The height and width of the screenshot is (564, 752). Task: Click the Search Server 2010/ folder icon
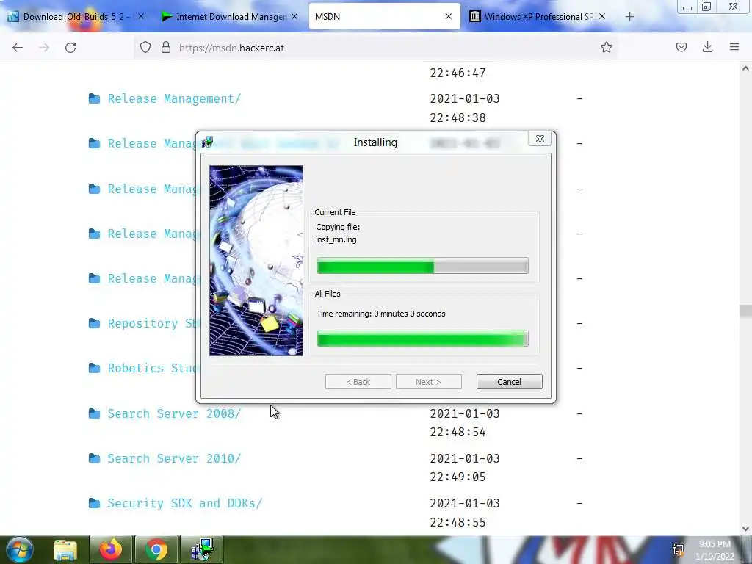[x=95, y=458]
